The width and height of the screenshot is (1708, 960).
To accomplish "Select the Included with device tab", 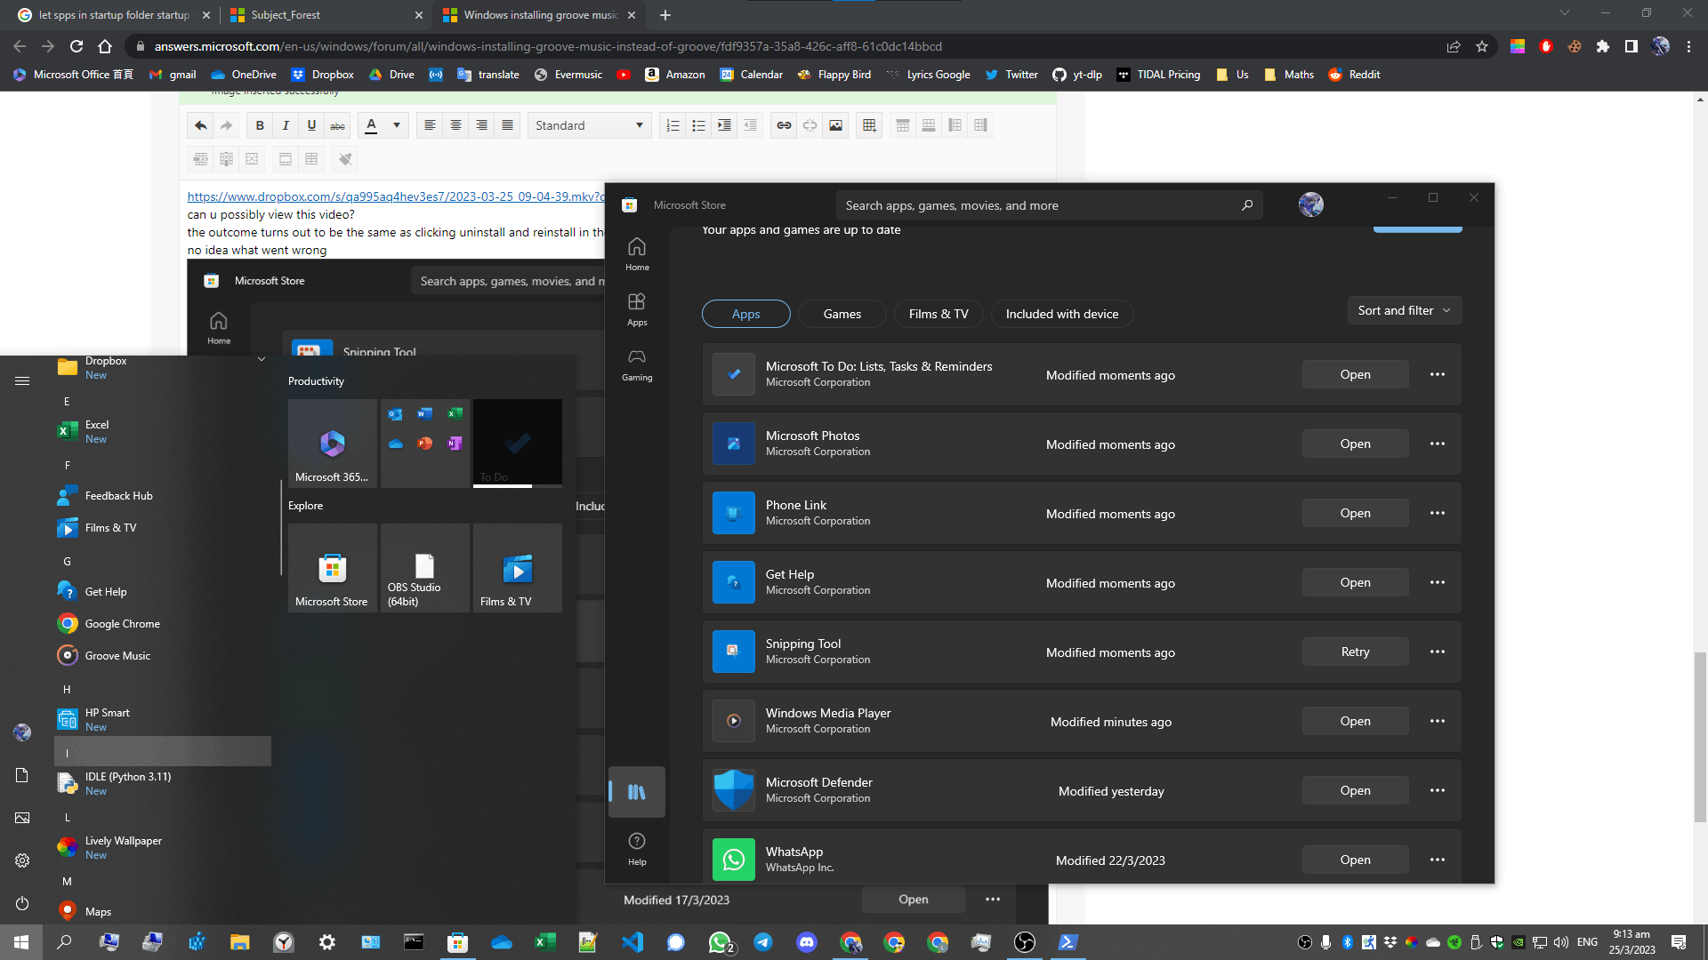I will pos(1061,314).
